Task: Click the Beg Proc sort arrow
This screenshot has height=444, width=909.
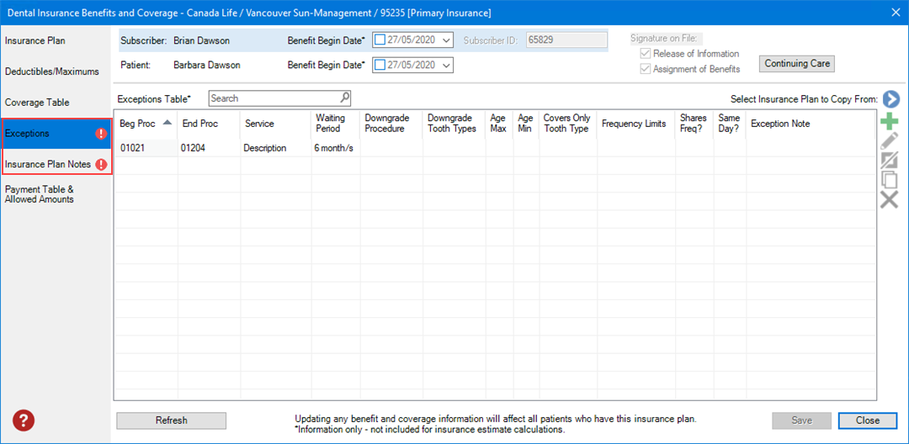Action: tap(167, 123)
